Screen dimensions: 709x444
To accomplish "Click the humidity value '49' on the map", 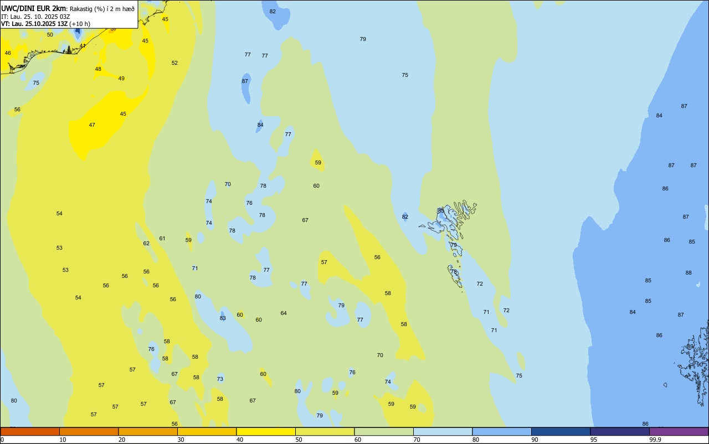I will 121,79.
